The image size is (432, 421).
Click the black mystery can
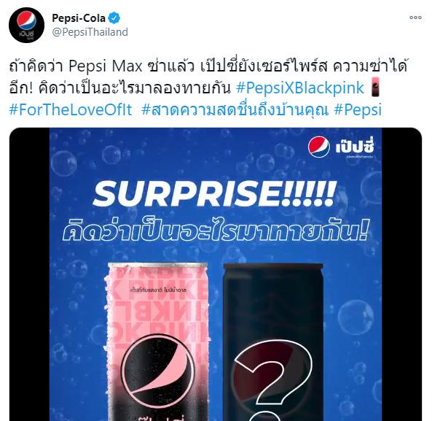273,342
